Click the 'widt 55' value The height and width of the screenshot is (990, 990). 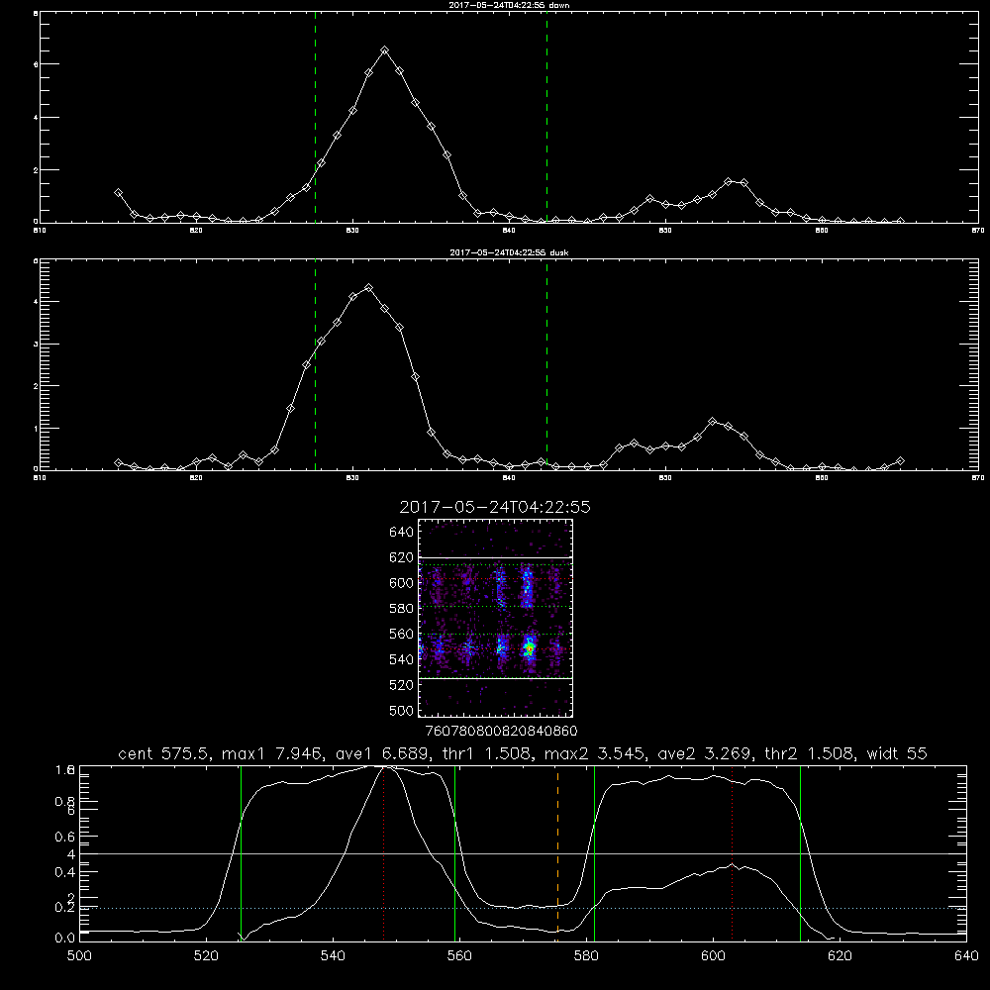click(897, 753)
